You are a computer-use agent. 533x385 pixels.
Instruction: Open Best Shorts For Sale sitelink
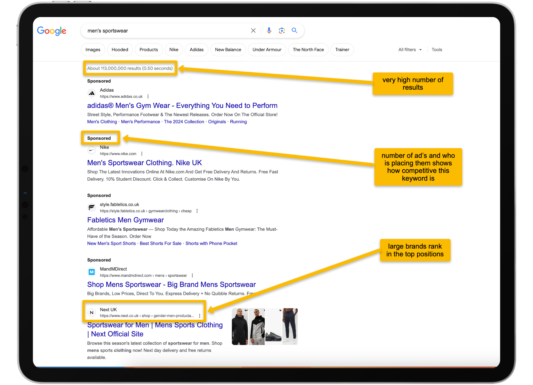[160, 244]
